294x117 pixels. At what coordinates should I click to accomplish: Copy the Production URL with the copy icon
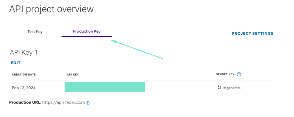pos(88,103)
